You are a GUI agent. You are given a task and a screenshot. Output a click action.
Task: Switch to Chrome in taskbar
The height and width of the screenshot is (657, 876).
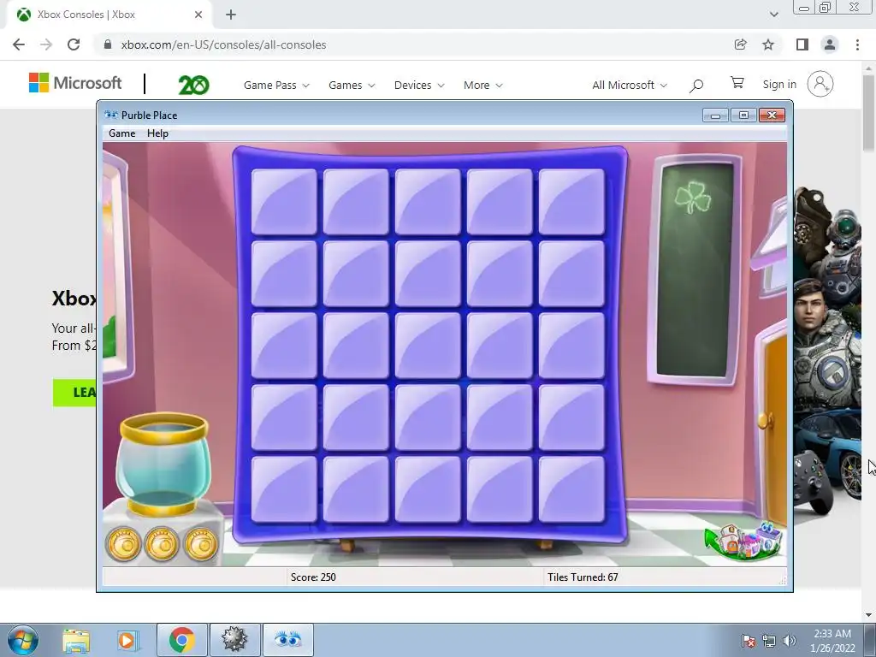tap(181, 640)
